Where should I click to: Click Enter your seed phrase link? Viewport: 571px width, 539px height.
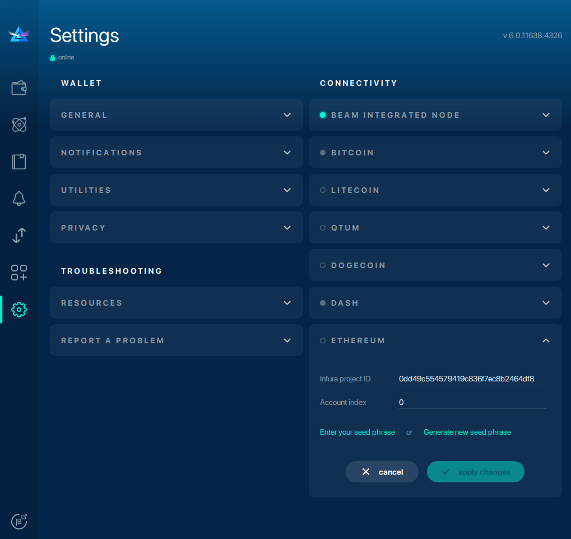coord(357,432)
